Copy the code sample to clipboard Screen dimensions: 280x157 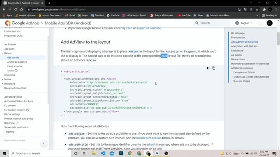tap(214, 68)
